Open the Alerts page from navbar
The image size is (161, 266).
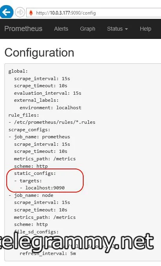[x=61, y=29]
